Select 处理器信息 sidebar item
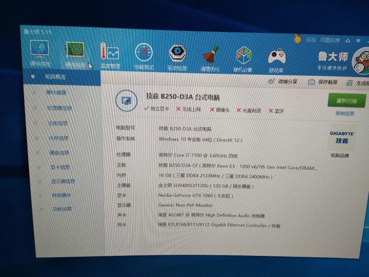369x277 pixels. 60,108
